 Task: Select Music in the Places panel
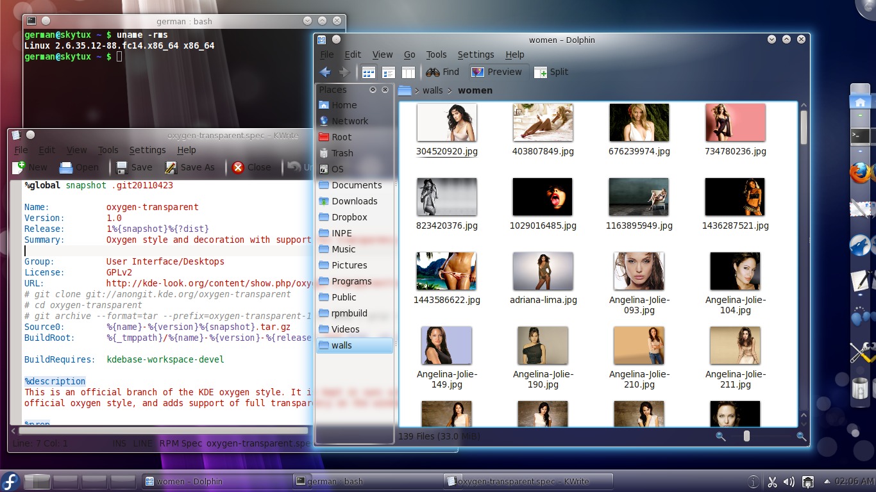(355, 249)
